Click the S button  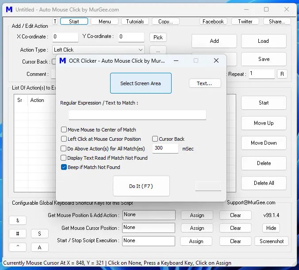point(40,234)
